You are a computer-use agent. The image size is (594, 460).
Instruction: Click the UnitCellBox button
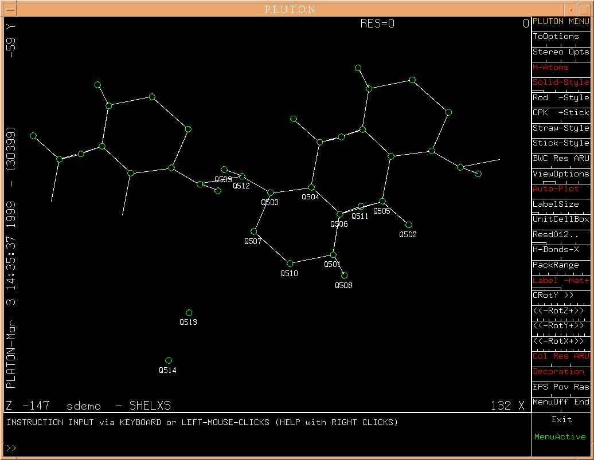[x=560, y=219]
